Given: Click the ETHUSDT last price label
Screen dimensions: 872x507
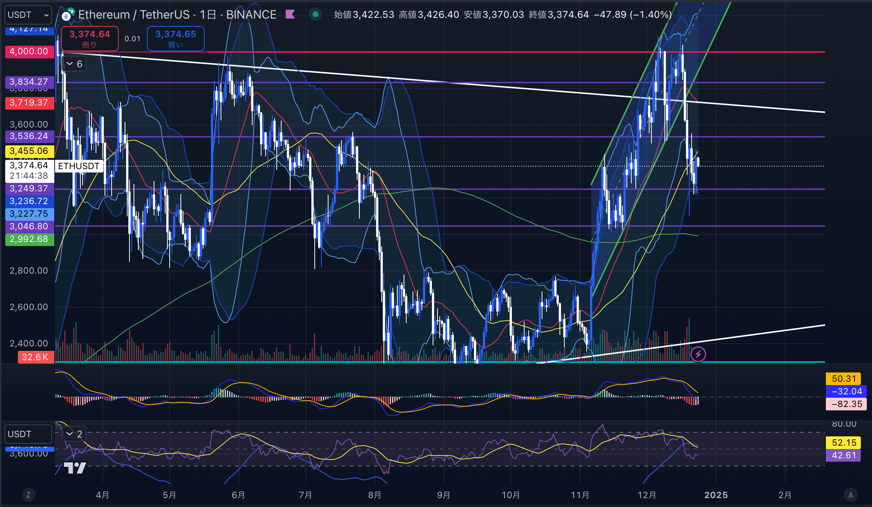Looking at the screenshot, I should 79,166.
